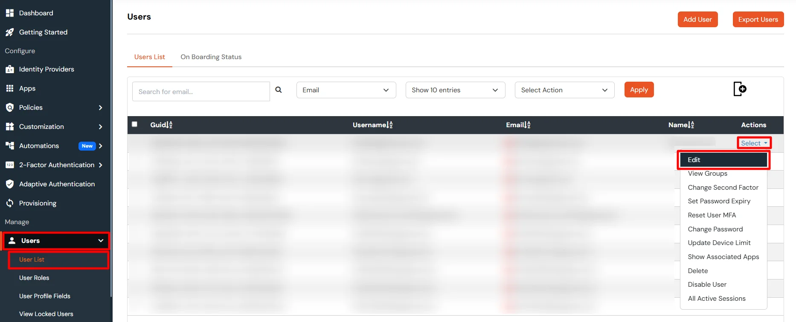Click the Export Users button
The height and width of the screenshot is (322, 796).
pos(758,20)
